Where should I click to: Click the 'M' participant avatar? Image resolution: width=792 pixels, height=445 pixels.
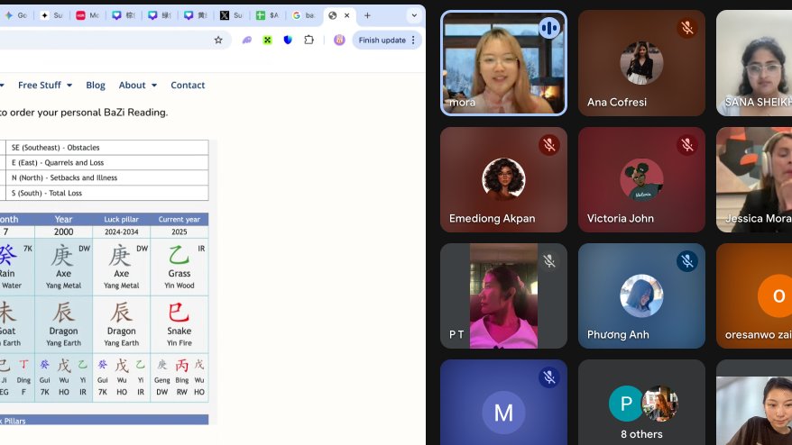pos(503,413)
